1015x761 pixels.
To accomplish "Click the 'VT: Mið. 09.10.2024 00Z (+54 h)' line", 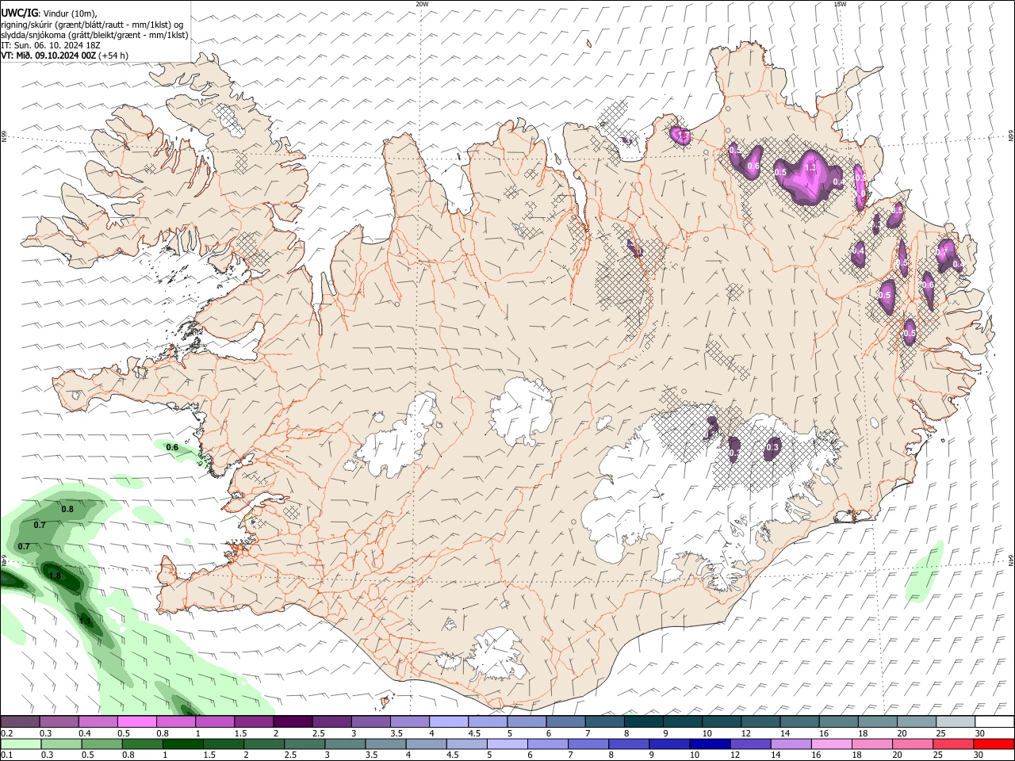I will click(64, 55).
